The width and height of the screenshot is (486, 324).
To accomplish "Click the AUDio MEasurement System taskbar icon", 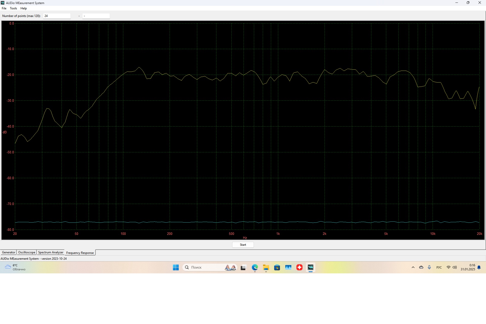I will 311,267.
